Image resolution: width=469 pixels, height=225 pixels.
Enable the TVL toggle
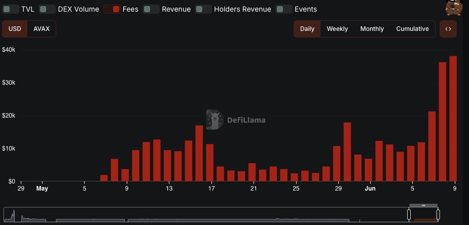click(11, 9)
